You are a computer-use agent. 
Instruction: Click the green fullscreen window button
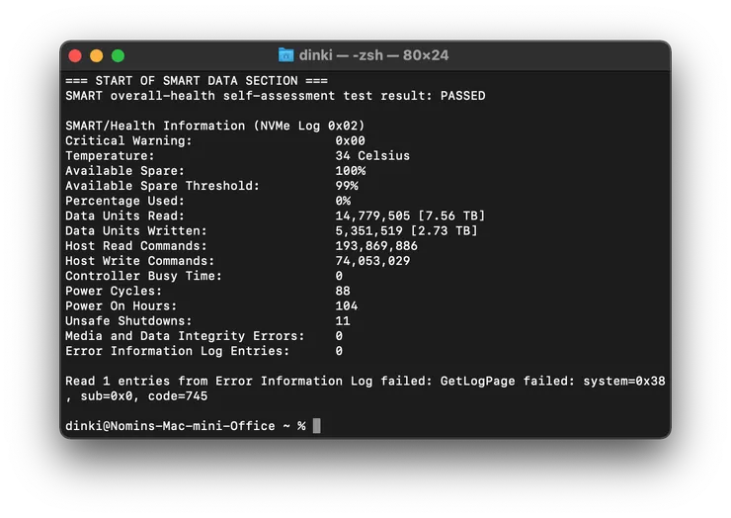118,56
